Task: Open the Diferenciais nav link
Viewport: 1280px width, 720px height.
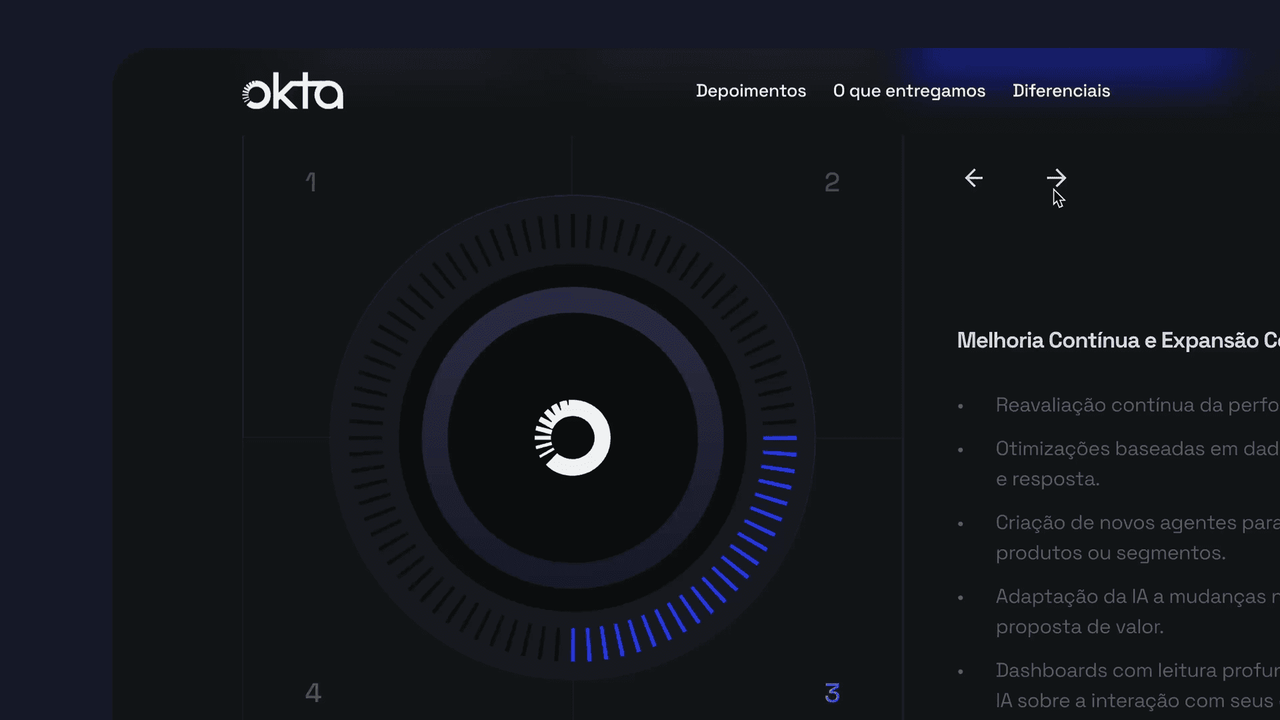Action: pyautogui.click(x=1061, y=91)
